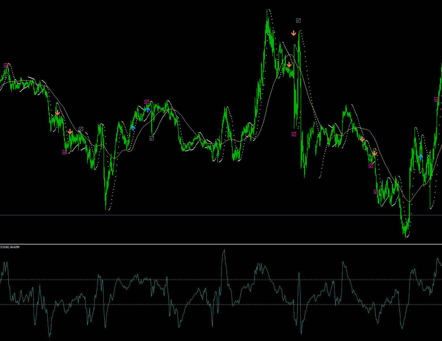The image size is (442, 341).
Task: Click the topmost gray check mark above the price spike
Action: click(298, 20)
